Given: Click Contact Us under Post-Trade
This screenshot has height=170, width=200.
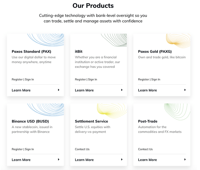Looking at the screenshot, I should [x=145, y=149].
